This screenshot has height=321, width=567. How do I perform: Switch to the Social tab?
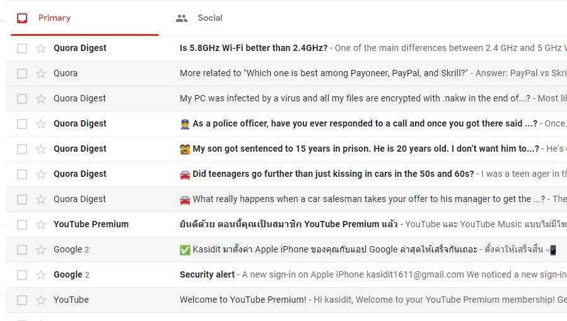pyautogui.click(x=210, y=18)
